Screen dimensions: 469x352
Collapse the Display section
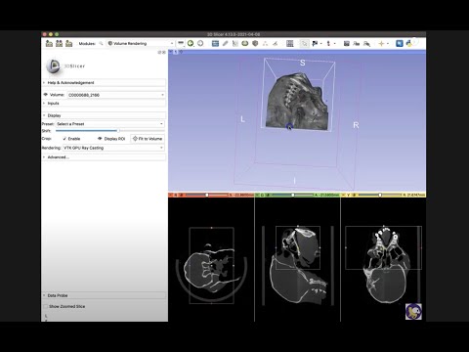tap(104, 115)
